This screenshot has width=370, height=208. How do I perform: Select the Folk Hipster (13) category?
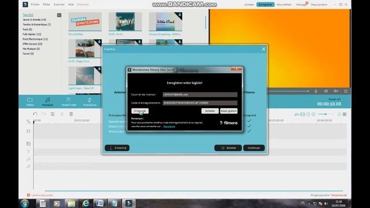[x=32, y=35]
